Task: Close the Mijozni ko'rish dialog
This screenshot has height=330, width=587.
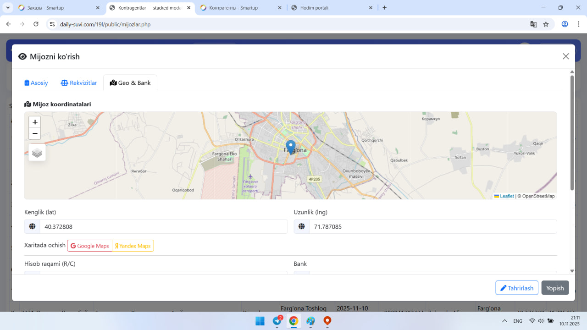Action: coord(565,56)
